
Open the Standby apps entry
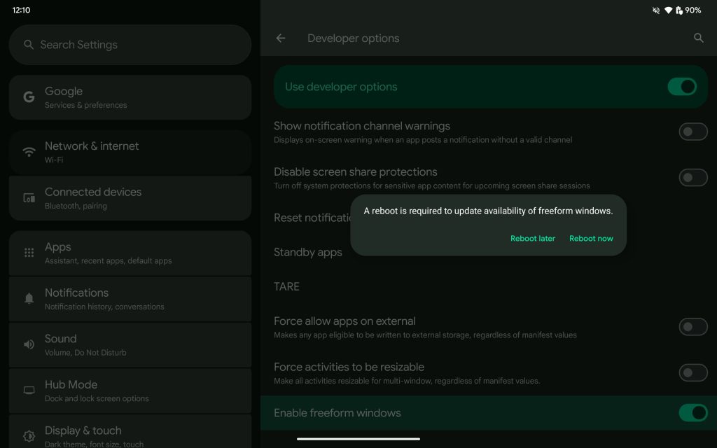pos(309,252)
